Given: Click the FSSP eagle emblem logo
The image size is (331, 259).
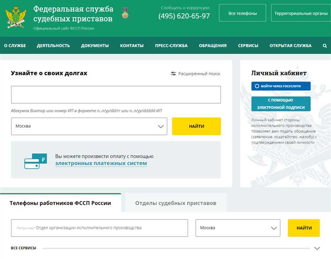Looking at the screenshot, I should (x=16, y=17).
